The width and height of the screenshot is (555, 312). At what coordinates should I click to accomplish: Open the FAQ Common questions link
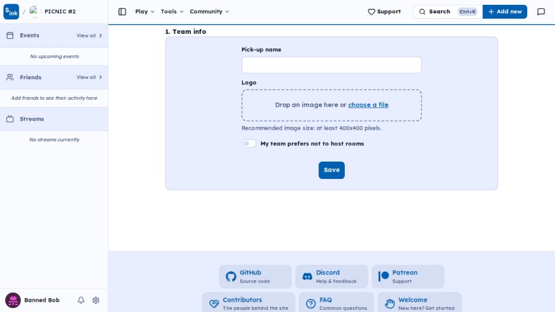(336, 304)
